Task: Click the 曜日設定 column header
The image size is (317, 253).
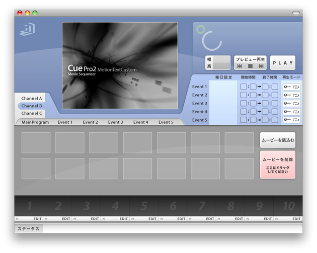Action: [223, 77]
